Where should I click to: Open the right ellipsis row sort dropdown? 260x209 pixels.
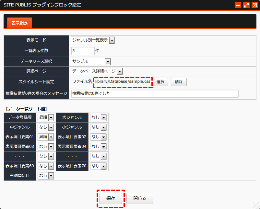[x=98, y=156]
